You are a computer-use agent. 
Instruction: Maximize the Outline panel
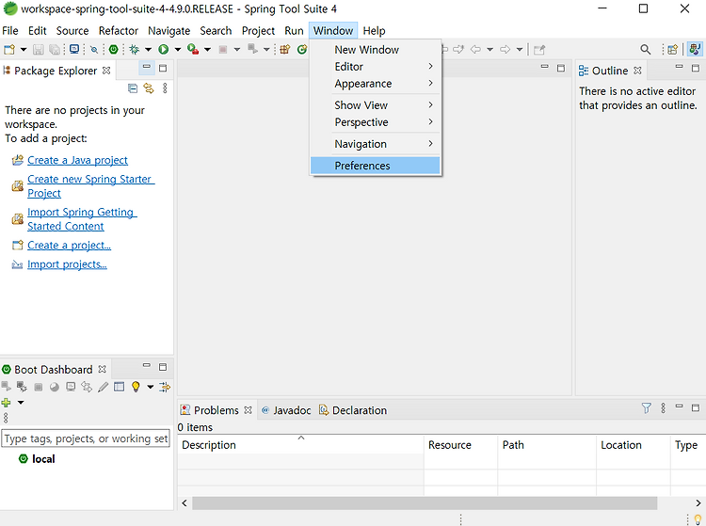click(696, 68)
